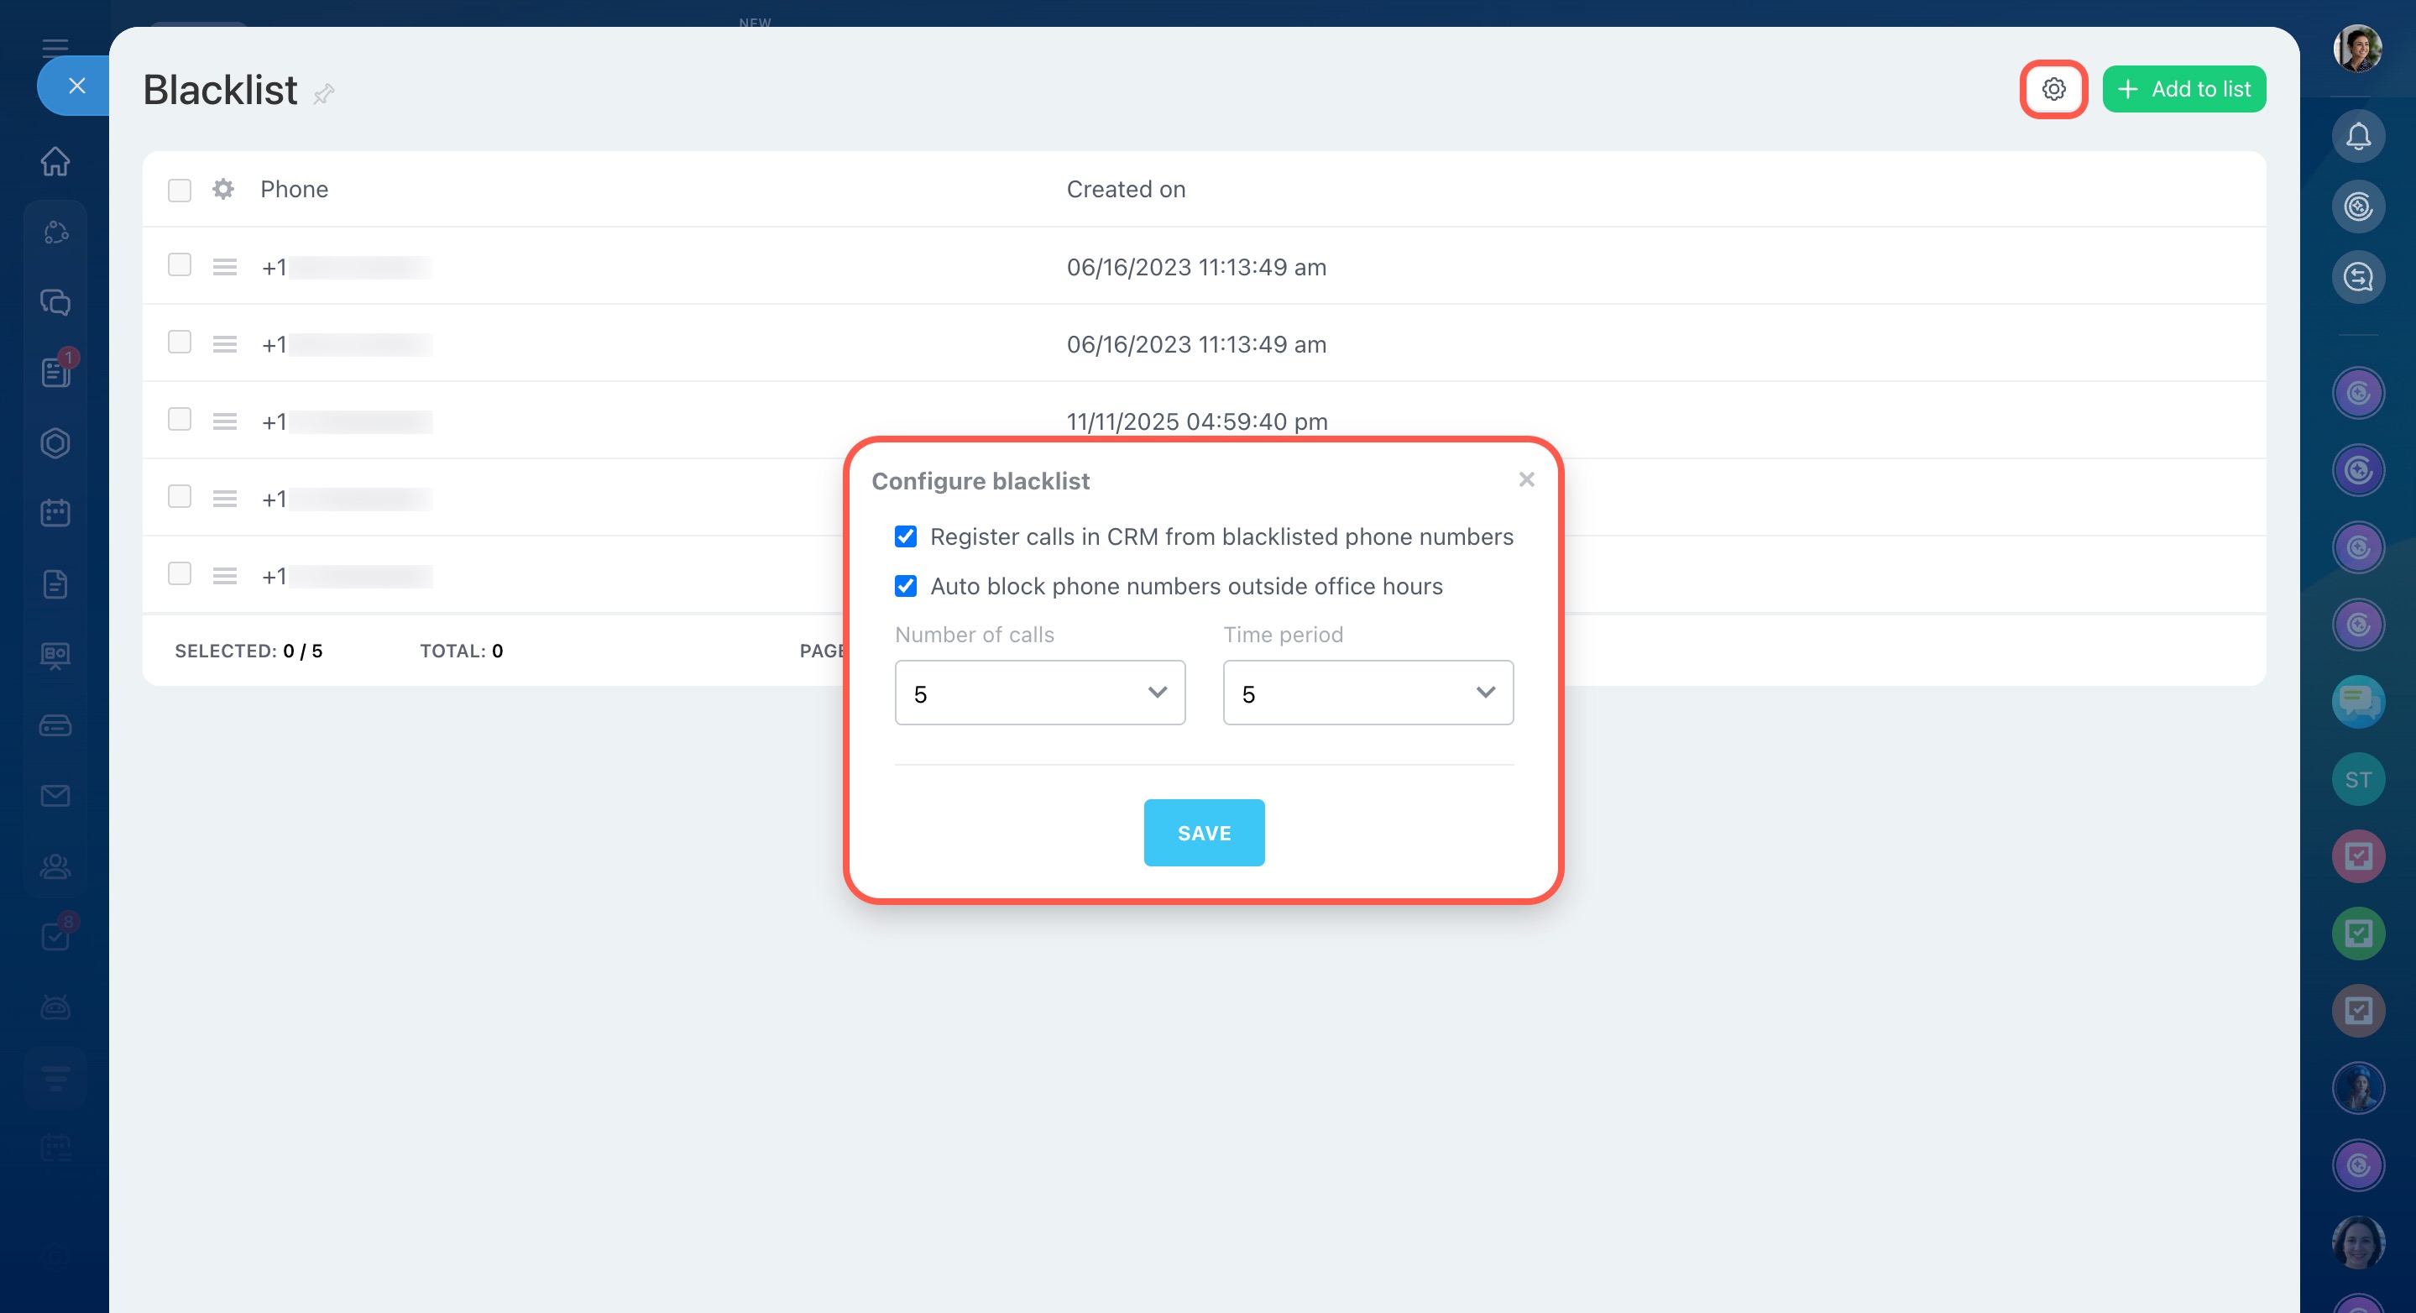Click the table column settings gear
The image size is (2416, 1313).
coord(223,190)
